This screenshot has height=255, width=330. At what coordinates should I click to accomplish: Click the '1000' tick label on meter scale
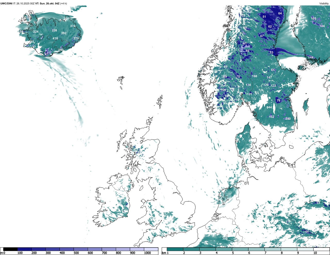tap(147, 253)
